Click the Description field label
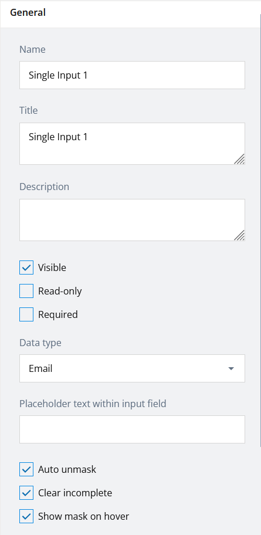 pos(45,187)
